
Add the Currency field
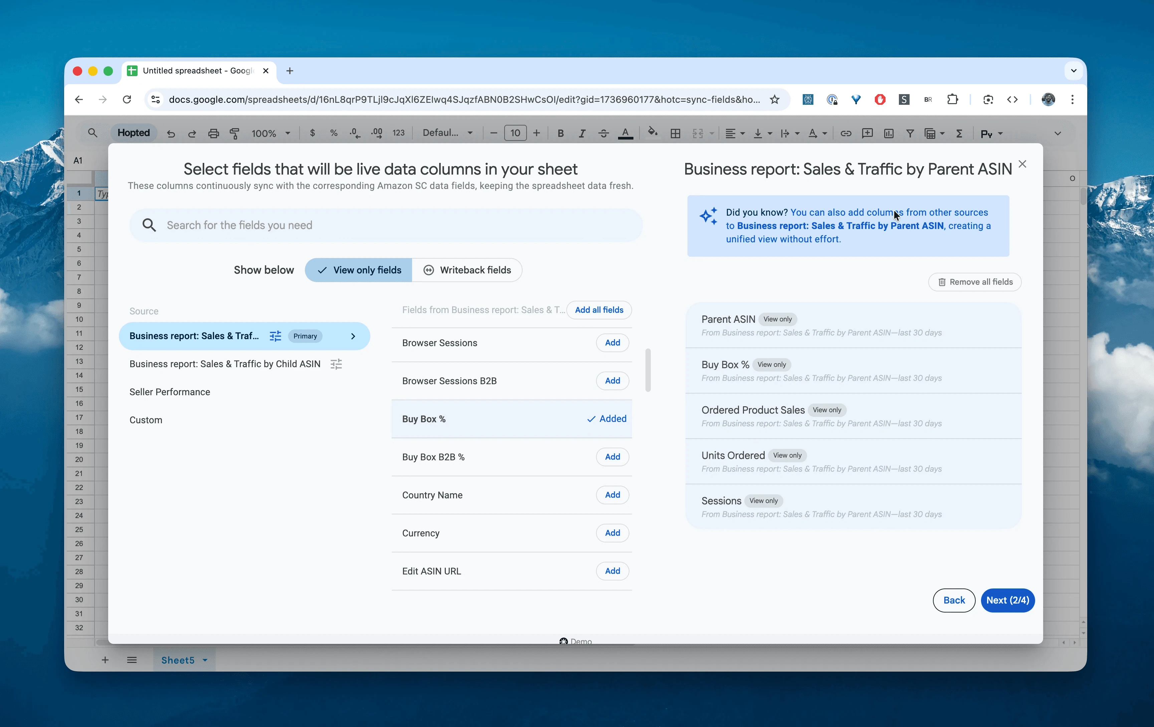[x=612, y=533]
